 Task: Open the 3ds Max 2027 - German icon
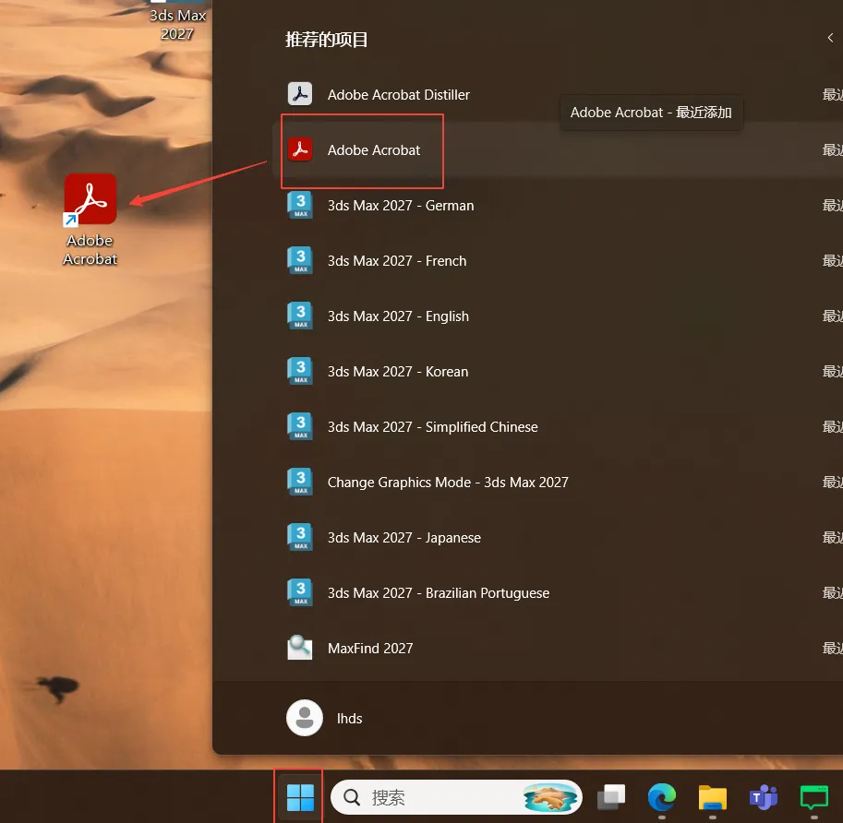coord(300,205)
